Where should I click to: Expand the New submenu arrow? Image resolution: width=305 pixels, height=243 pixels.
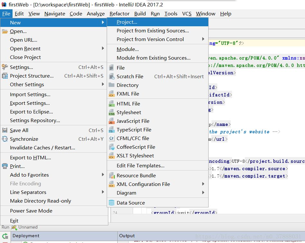coord(103,22)
